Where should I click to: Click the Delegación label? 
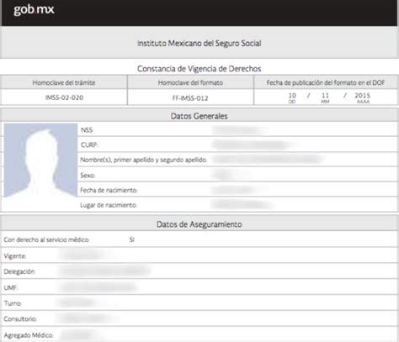pos(19,271)
